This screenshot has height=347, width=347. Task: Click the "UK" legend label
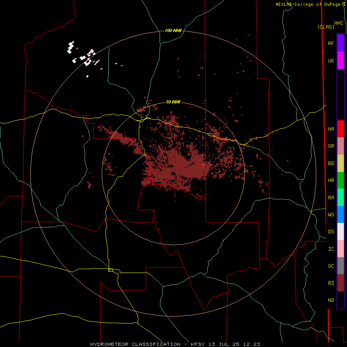(331, 61)
